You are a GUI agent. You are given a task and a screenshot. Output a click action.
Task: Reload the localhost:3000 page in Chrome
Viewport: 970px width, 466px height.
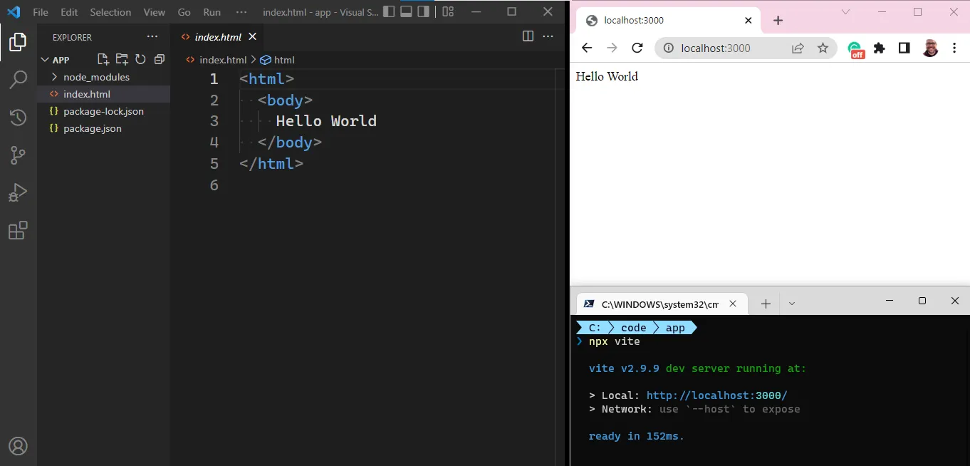pyautogui.click(x=637, y=48)
